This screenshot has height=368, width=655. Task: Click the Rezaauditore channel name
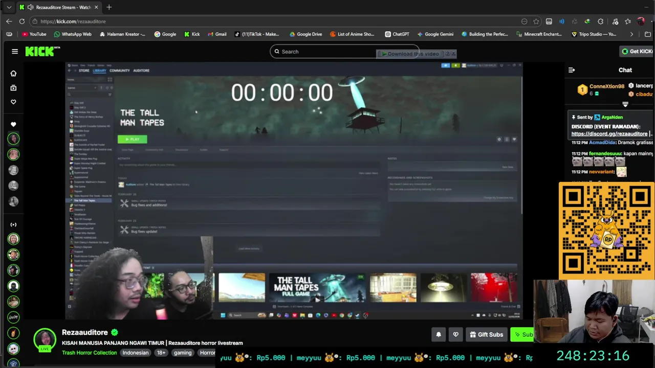[85, 332]
